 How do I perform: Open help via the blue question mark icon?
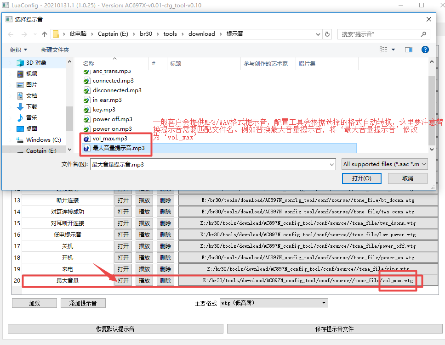(x=425, y=49)
